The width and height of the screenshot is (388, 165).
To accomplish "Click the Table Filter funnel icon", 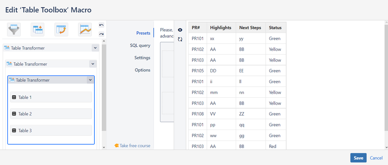I will 14,30.
